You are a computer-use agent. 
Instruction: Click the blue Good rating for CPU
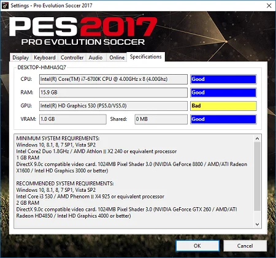[223, 79]
